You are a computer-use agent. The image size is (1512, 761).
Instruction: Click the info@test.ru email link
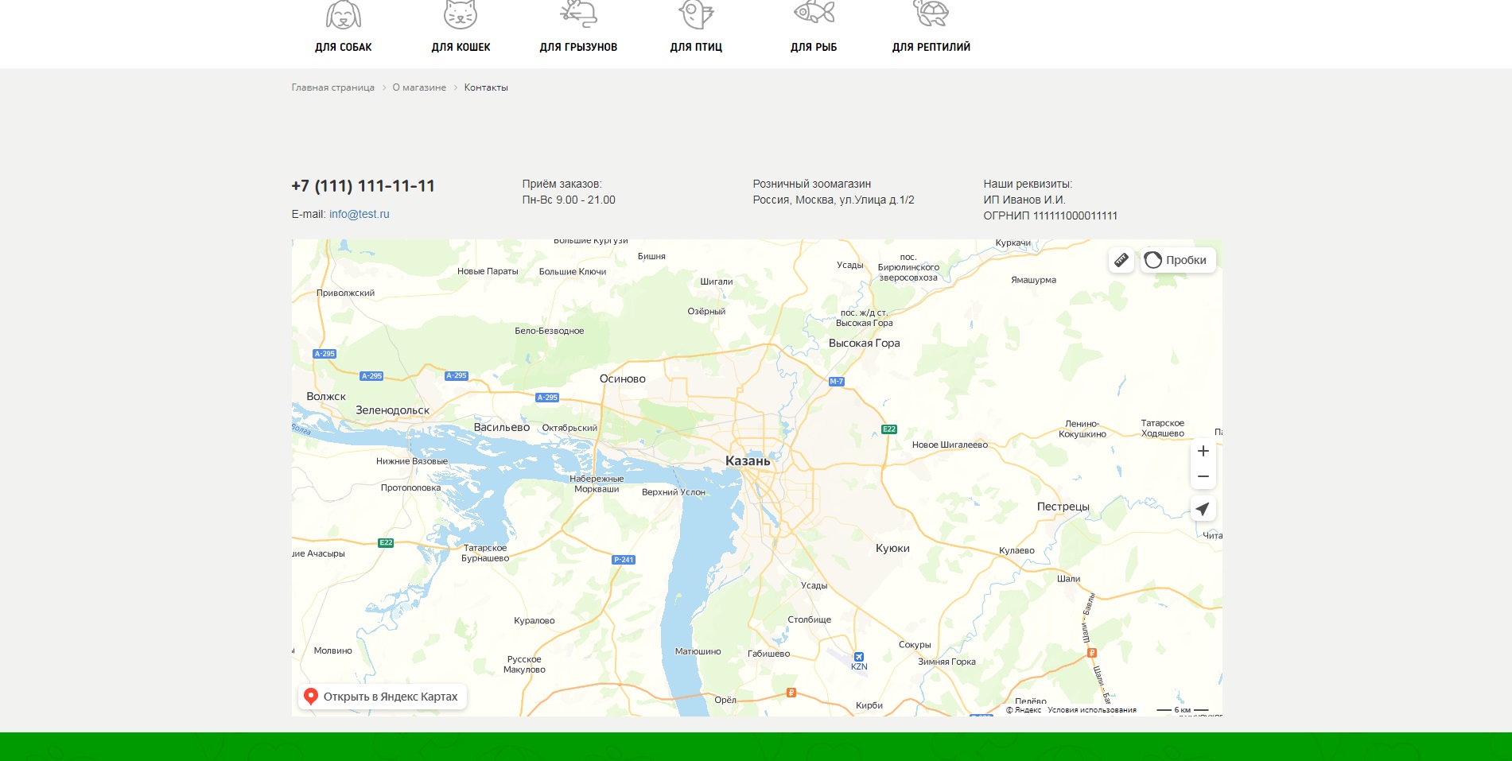pyautogui.click(x=359, y=214)
